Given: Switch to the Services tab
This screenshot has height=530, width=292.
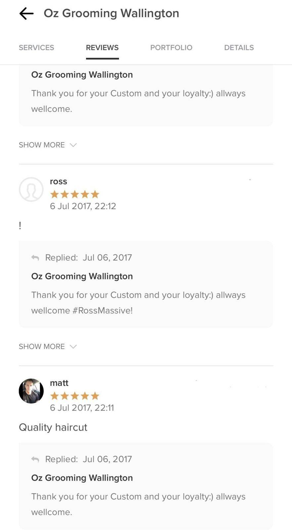Looking at the screenshot, I should click(x=36, y=48).
